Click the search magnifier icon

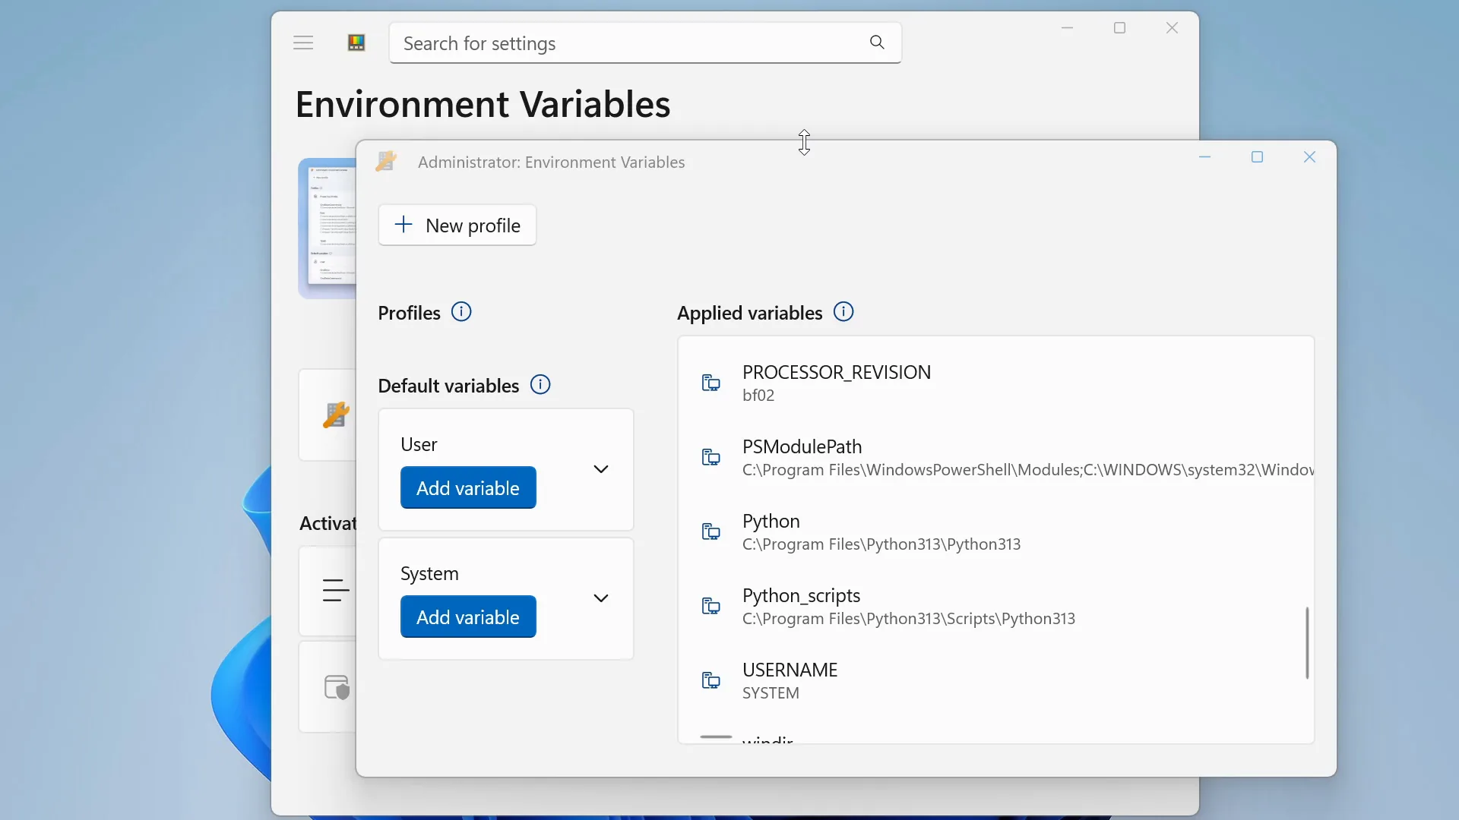point(877,43)
